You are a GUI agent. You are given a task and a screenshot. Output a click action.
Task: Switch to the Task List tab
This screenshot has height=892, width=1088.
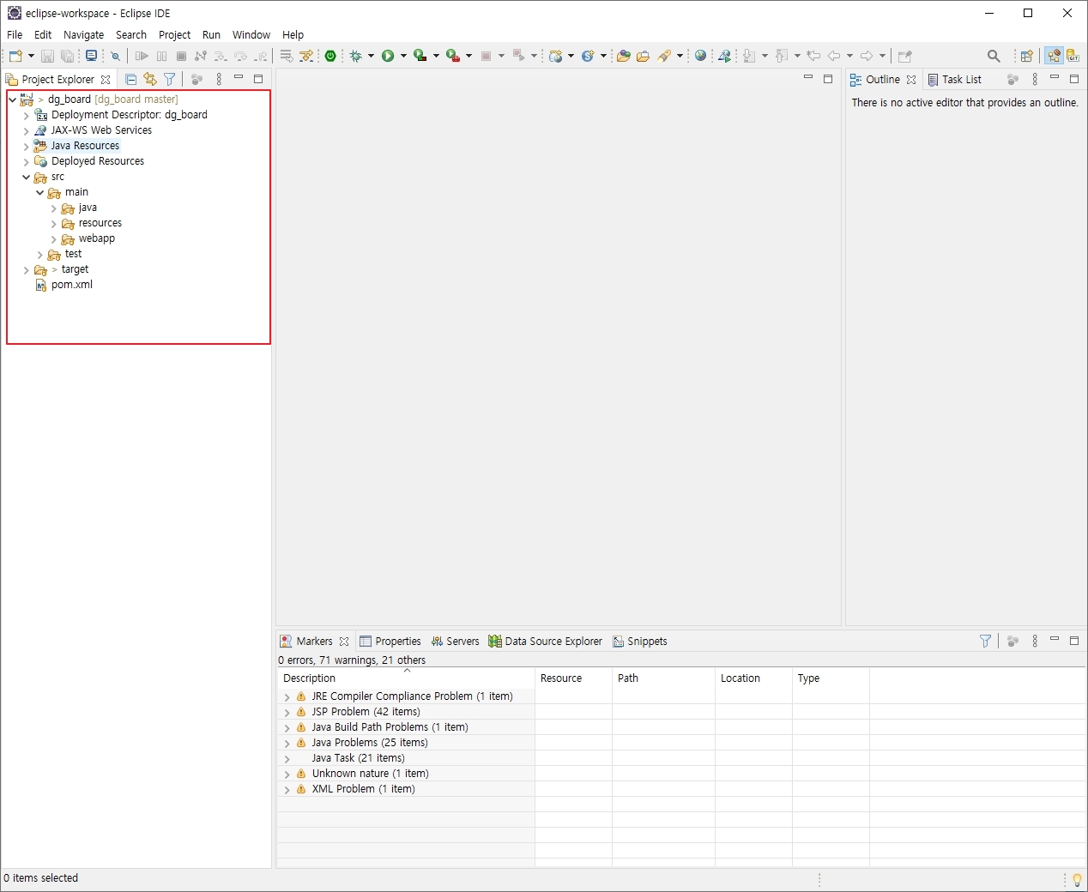tap(954, 79)
